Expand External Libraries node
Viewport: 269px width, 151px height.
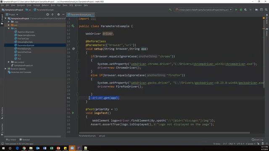[x=5, y=69]
